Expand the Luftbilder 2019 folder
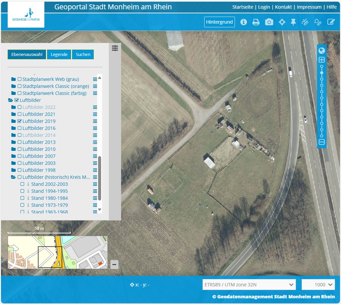341x304 pixels. (13, 121)
